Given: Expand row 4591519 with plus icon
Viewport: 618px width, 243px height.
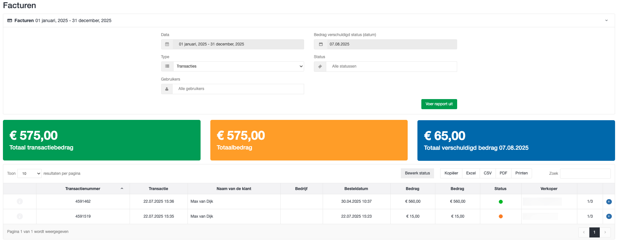Looking at the screenshot, I should tap(609, 216).
